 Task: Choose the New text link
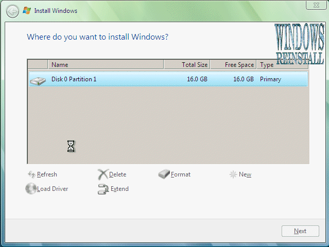pyautogui.click(x=245, y=174)
